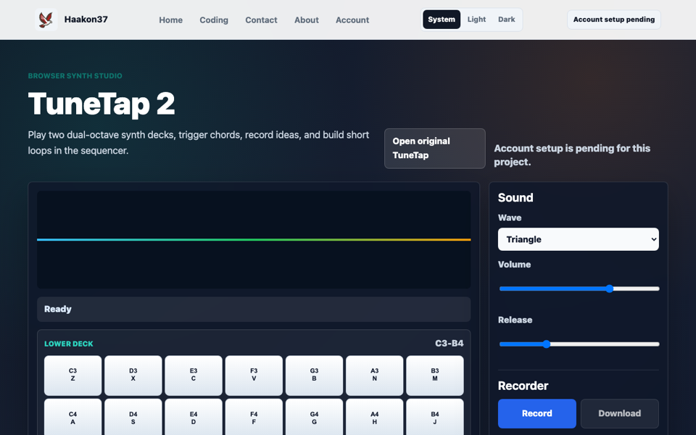Tap the D3 X key pad
The image size is (696, 435).
(133, 375)
